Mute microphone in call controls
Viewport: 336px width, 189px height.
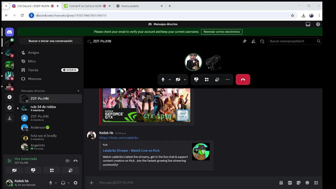click(x=163, y=80)
